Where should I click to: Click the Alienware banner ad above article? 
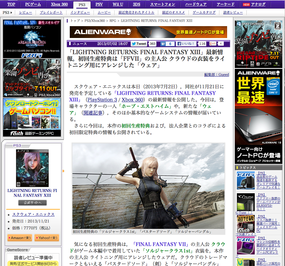click(x=148, y=32)
